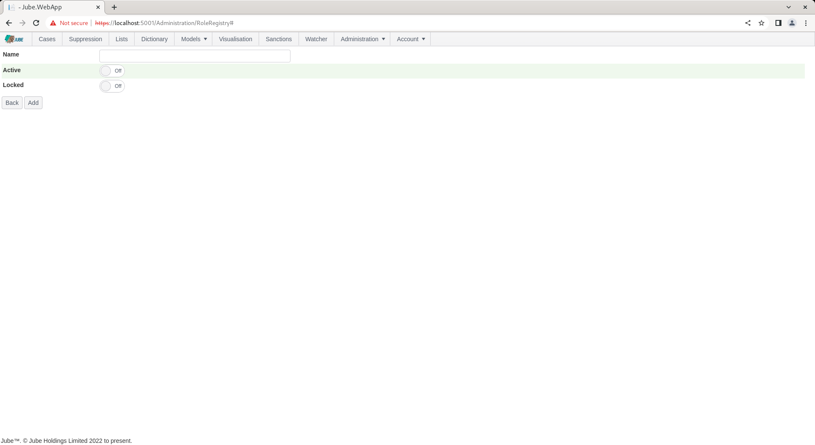Open the tab search chevron
This screenshot has width=815, height=445.
coord(789,7)
